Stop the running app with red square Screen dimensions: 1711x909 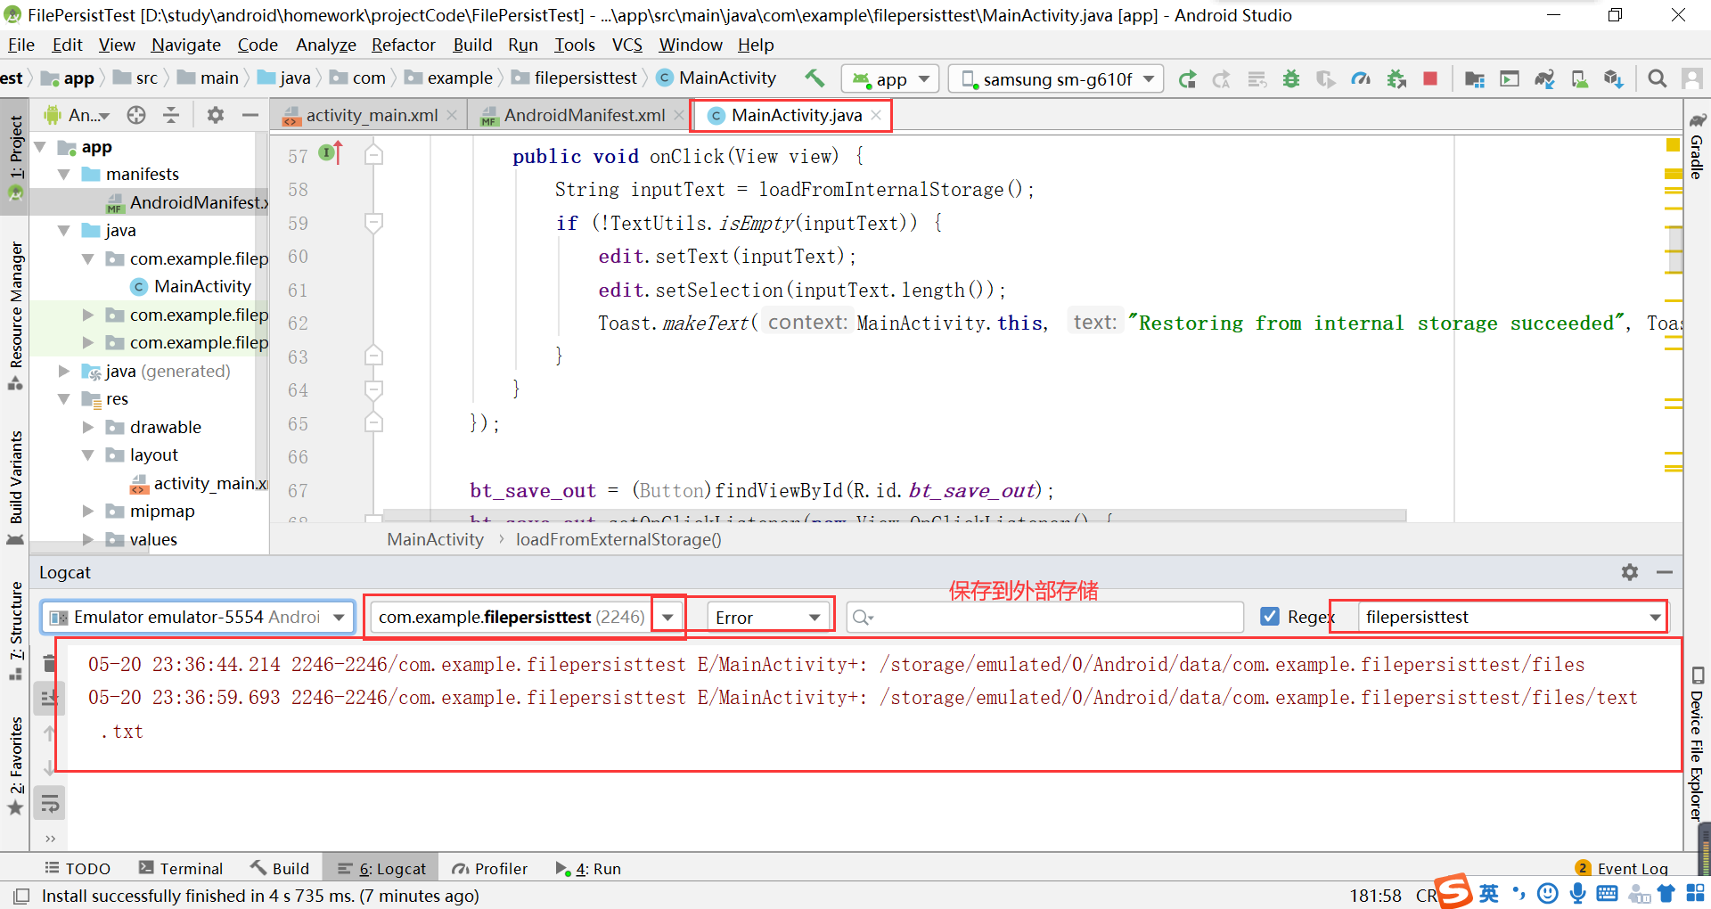[x=1430, y=79]
